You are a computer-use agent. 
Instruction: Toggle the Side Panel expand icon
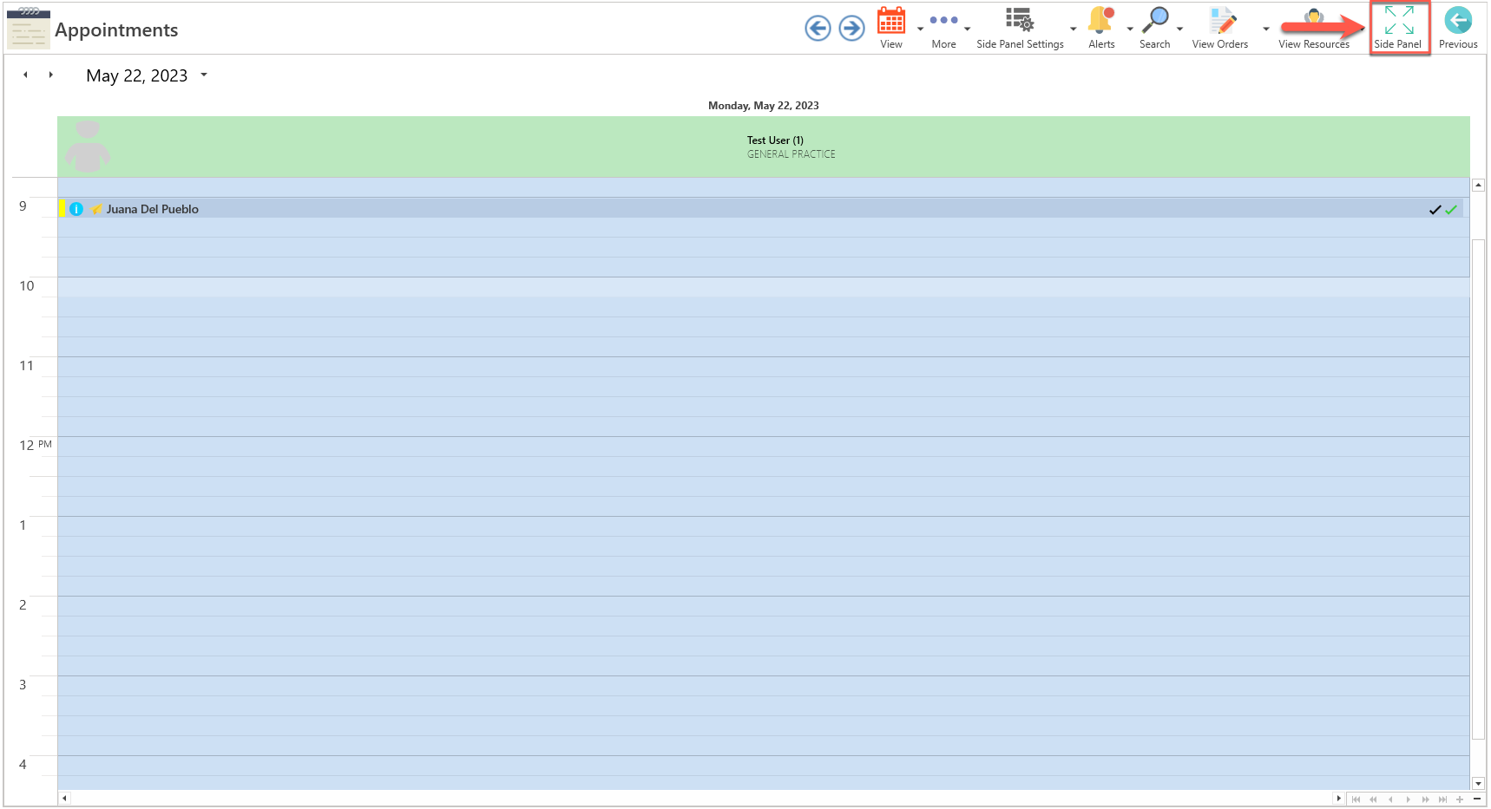1399,20
